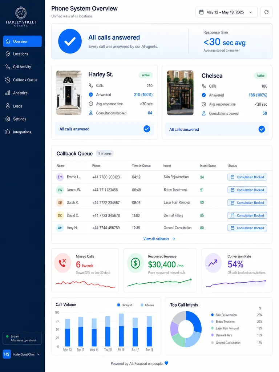
Task: Click Harley St. Calls phone icon
Action: (91, 85)
